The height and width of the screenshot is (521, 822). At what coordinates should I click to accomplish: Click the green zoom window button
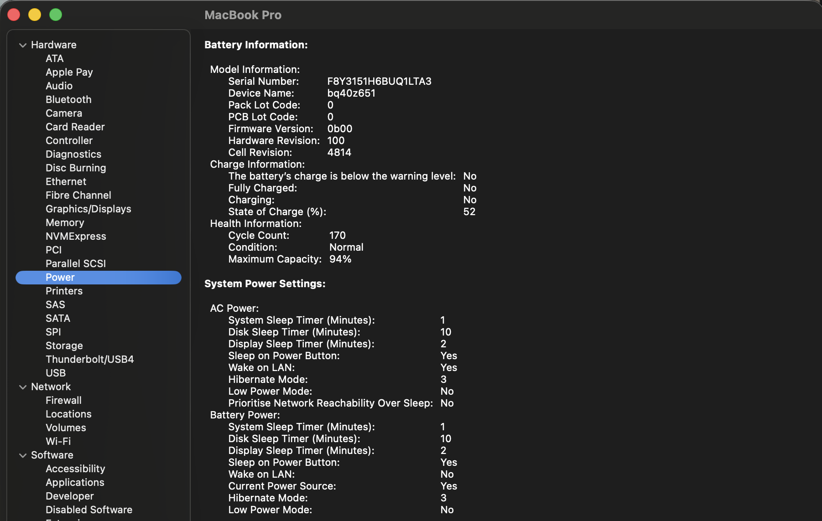[56, 15]
